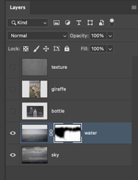Lock transparent pixels icon
The width and height of the screenshot is (138, 180).
coord(26,49)
